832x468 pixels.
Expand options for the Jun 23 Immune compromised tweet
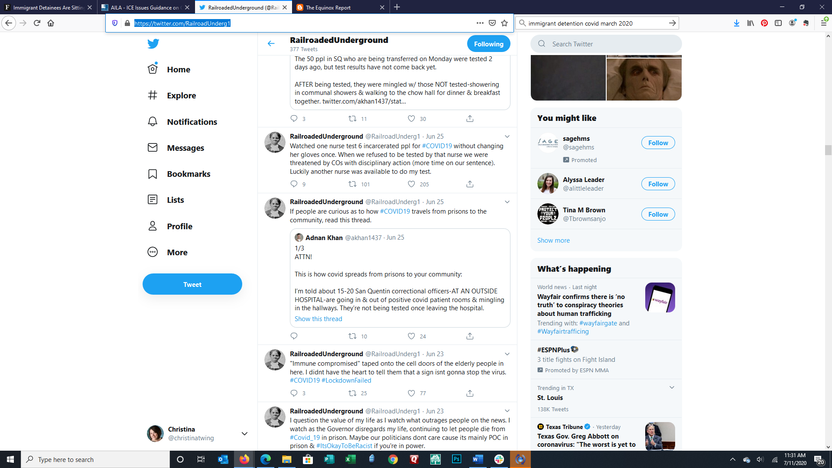[x=507, y=354]
